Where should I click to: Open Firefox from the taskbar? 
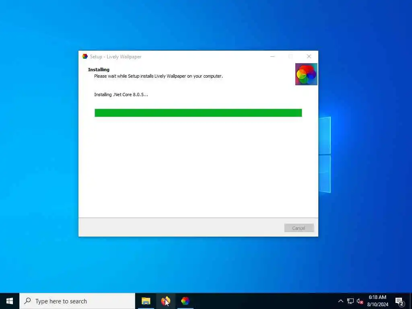165,301
